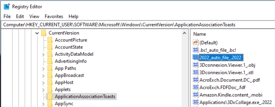Expand the AppSync key

pyautogui.click(x=43, y=104)
